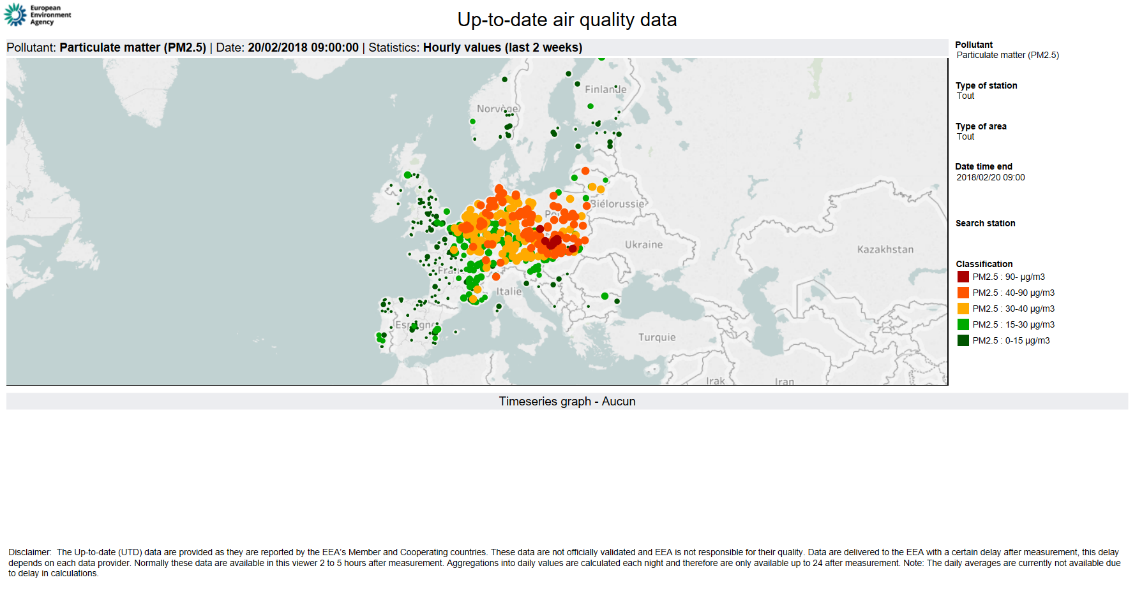Open the Type of station filter value

click(x=965, y=96)
